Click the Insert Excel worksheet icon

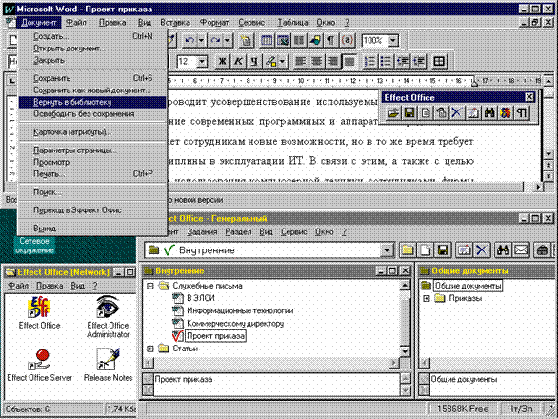pos(283,41)
